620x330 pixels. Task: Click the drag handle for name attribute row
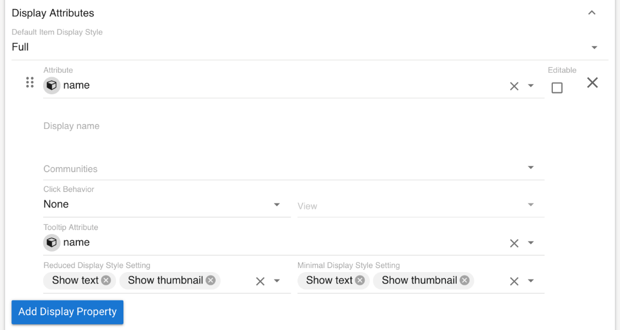pos(30,83)
